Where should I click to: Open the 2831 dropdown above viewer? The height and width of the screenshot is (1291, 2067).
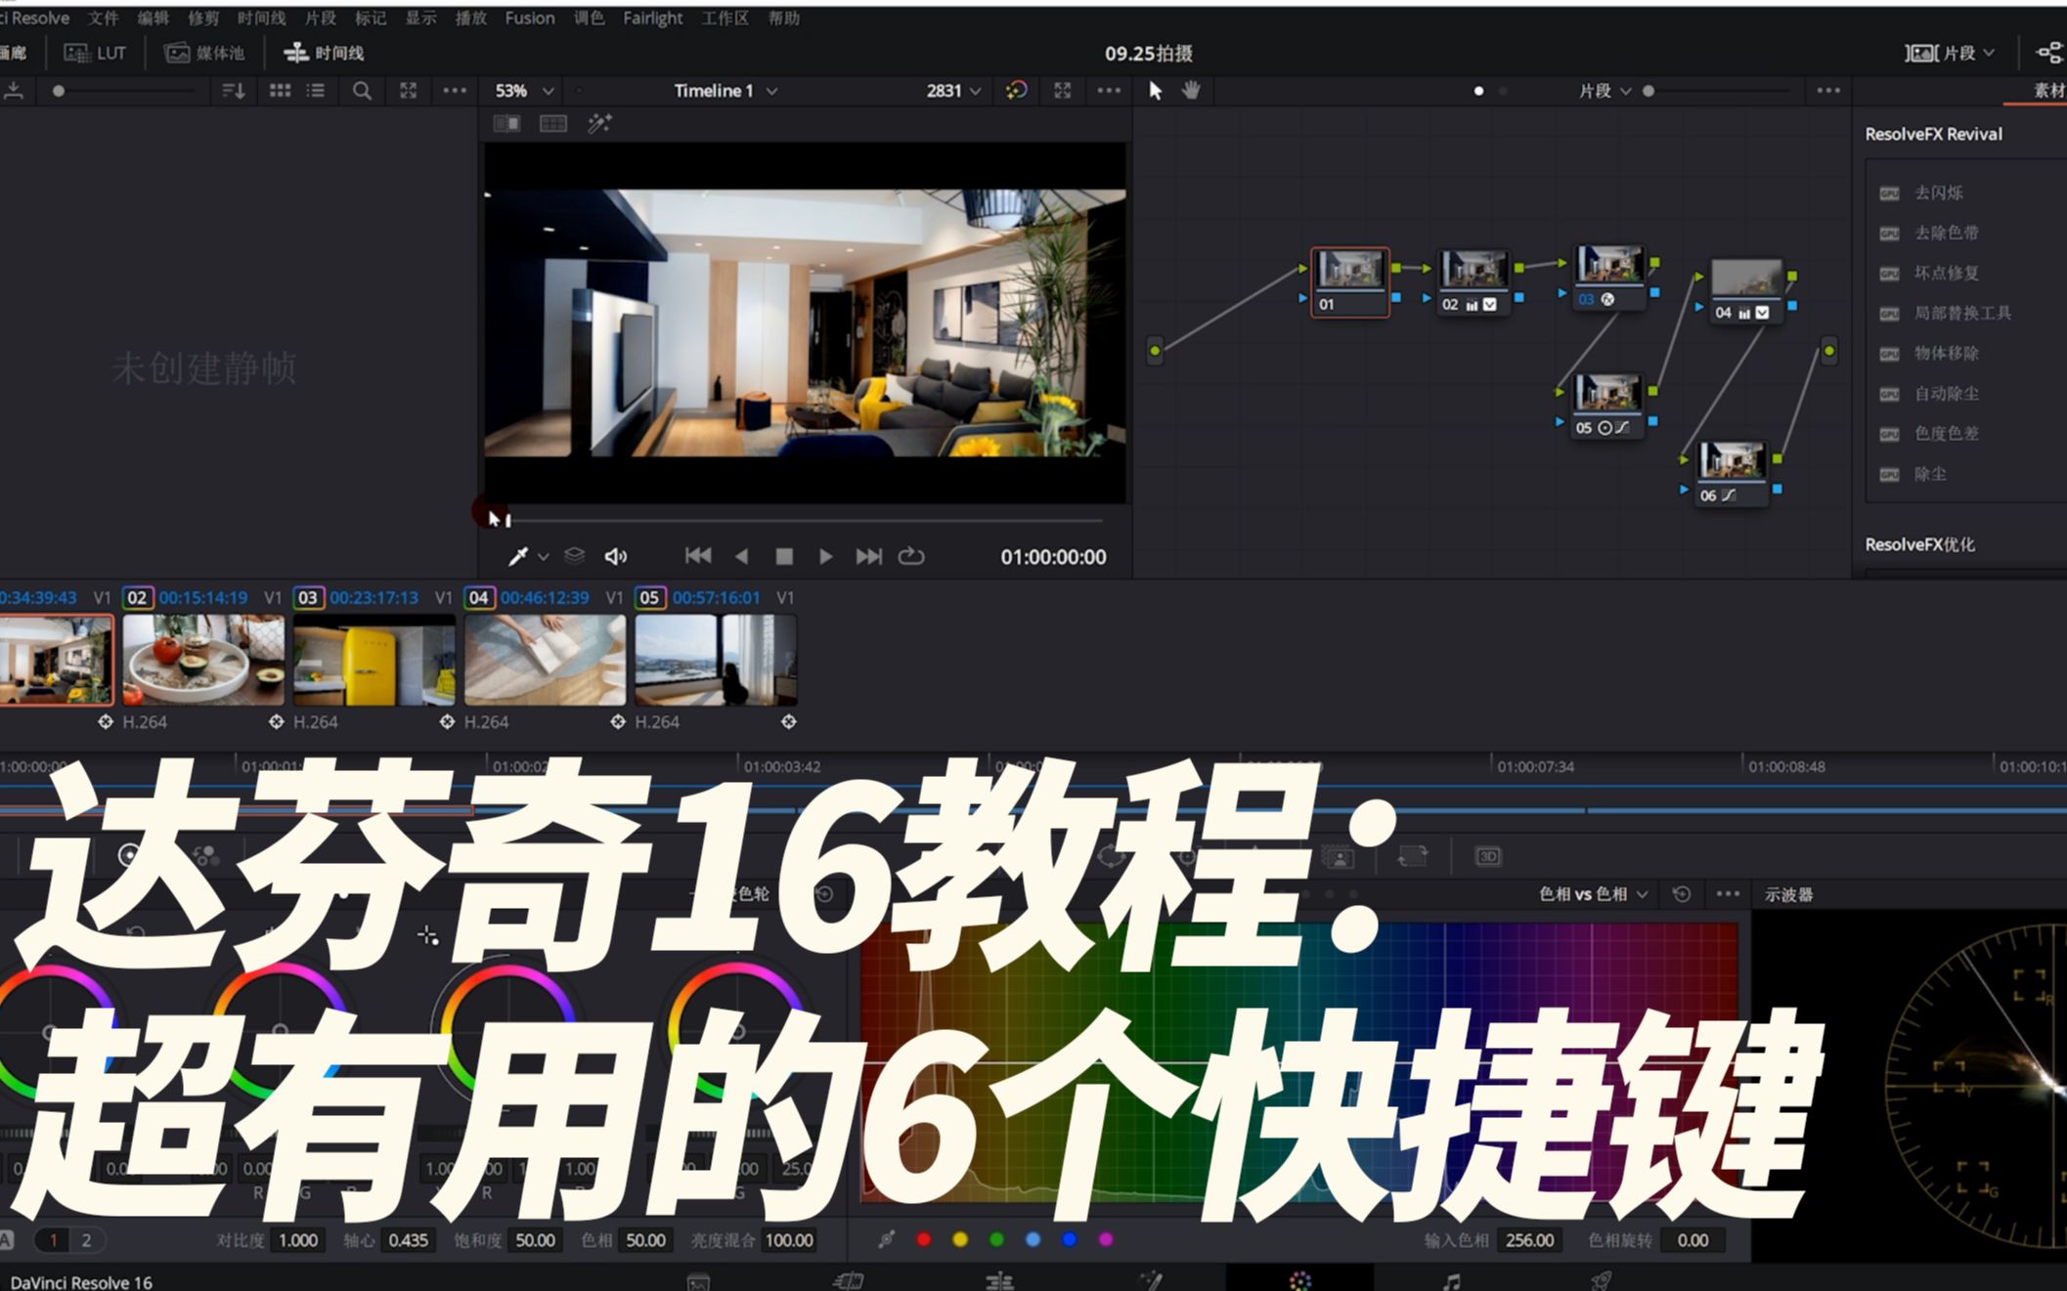pos(953,90)
